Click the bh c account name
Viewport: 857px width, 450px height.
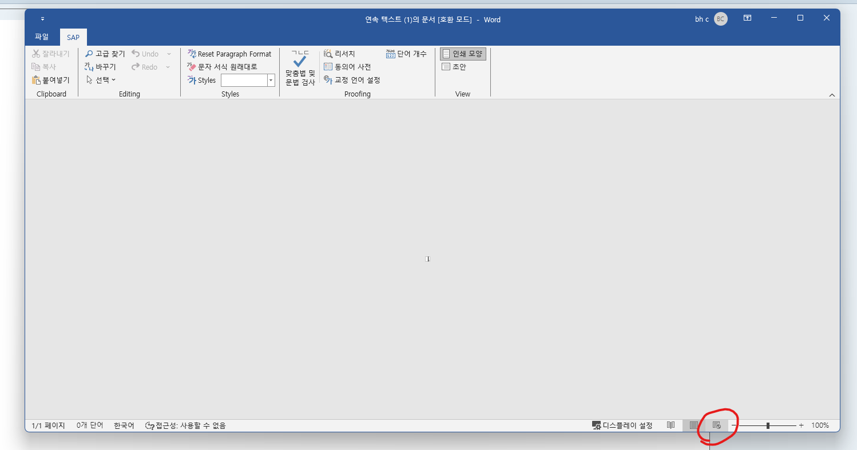(x=702, y=19)
